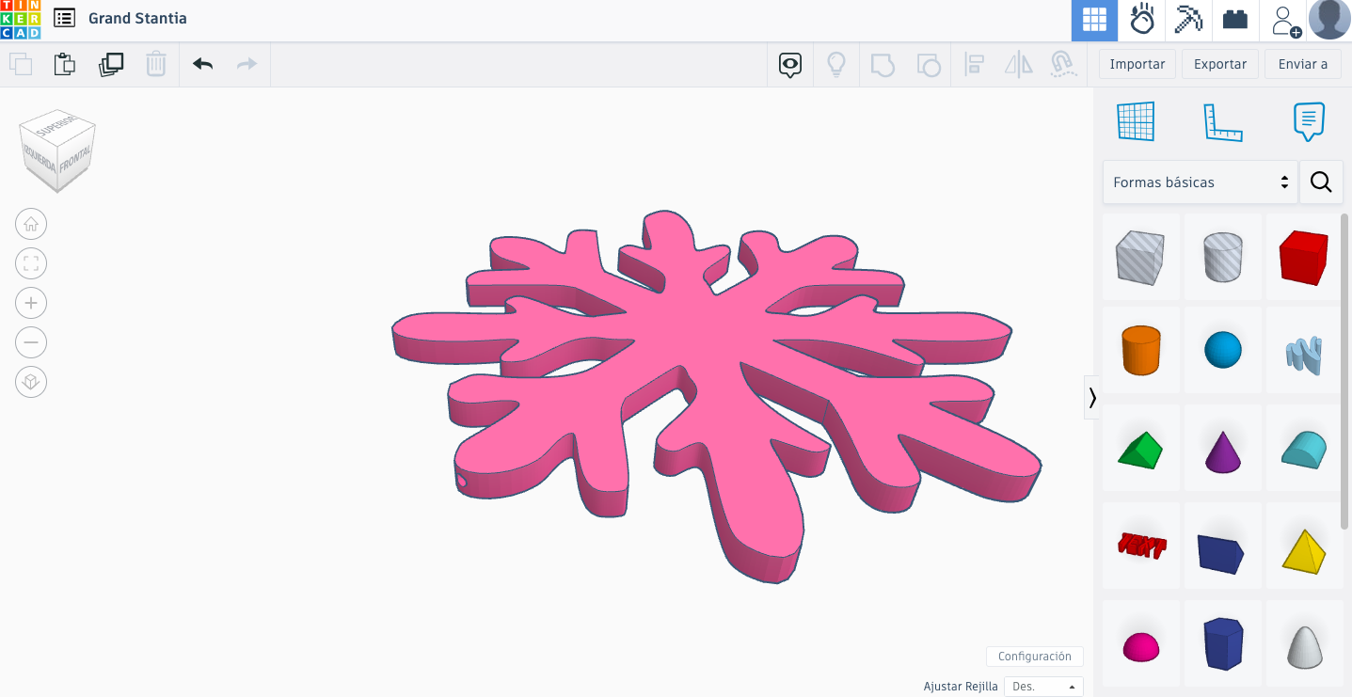The height and width of the screenshot is (697, 1352).
Task: Select the red Caja shape thumbnail
Action: pos(1304,256)
